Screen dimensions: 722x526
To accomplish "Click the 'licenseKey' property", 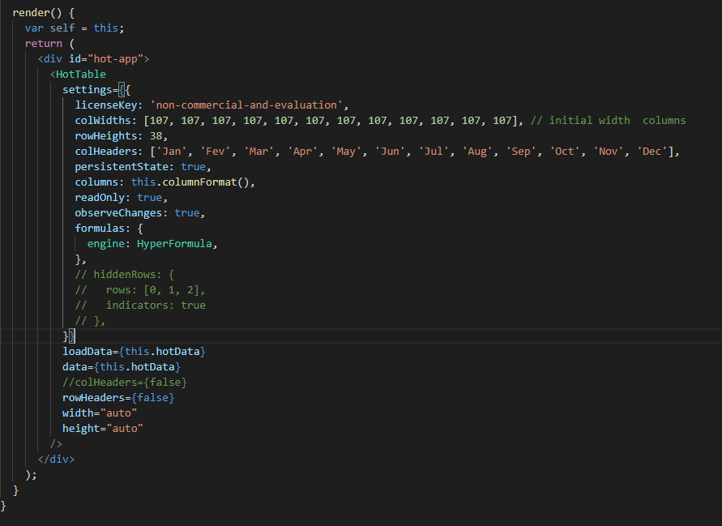I will point(106,105).
